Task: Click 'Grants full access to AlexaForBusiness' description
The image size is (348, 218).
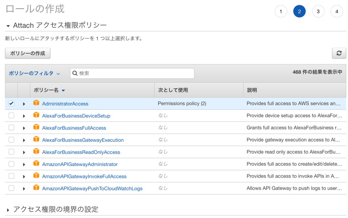Action: (294, 128)
